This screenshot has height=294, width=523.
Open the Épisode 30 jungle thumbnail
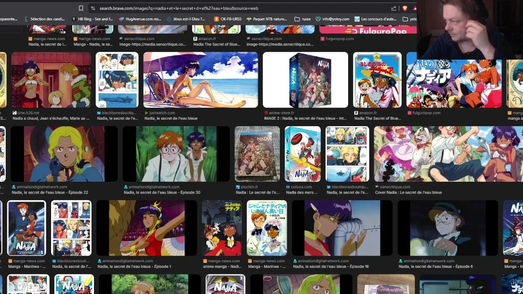pos(176,154)
